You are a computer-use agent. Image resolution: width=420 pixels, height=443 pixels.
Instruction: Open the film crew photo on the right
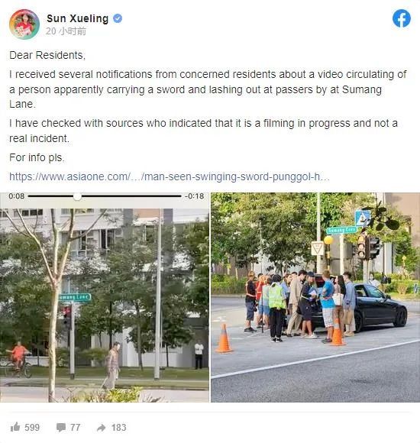(x=315, y=297)
